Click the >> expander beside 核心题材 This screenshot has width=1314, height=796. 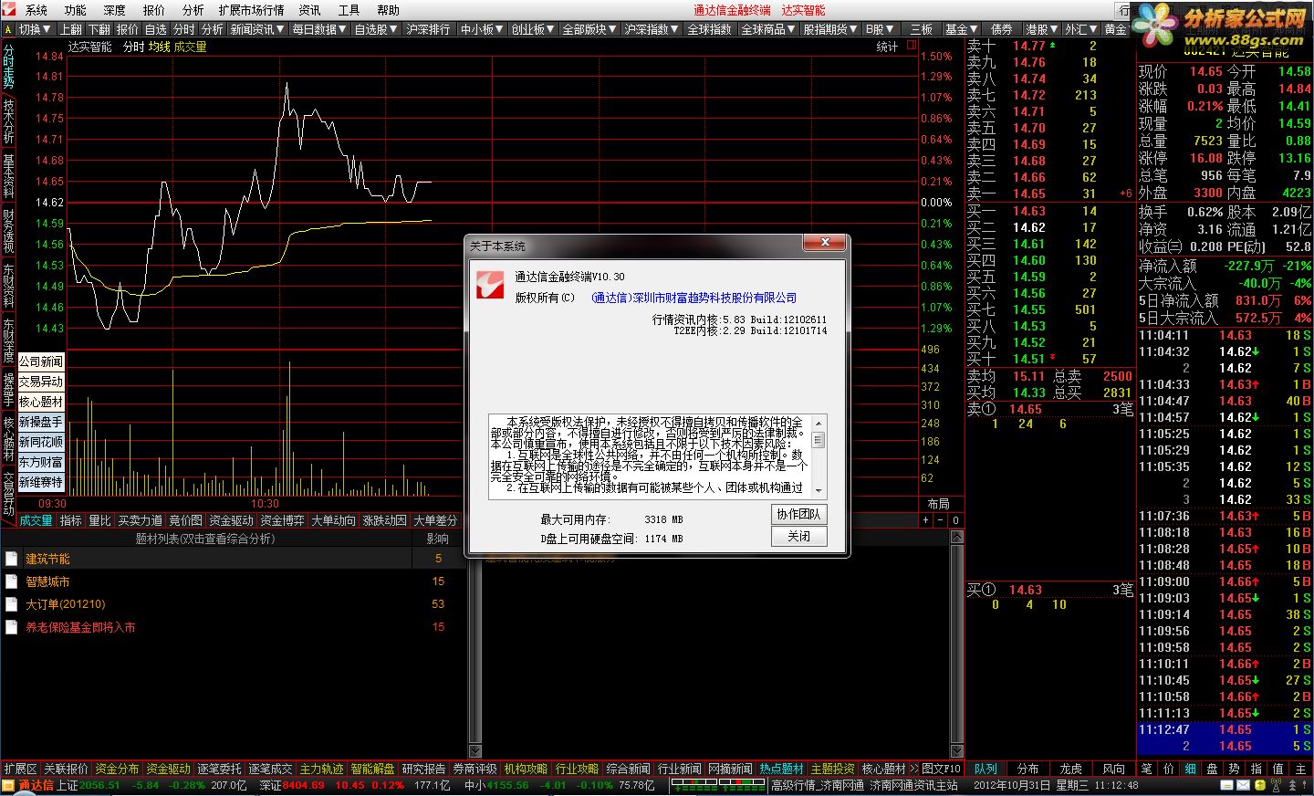[x=913, y=769]
